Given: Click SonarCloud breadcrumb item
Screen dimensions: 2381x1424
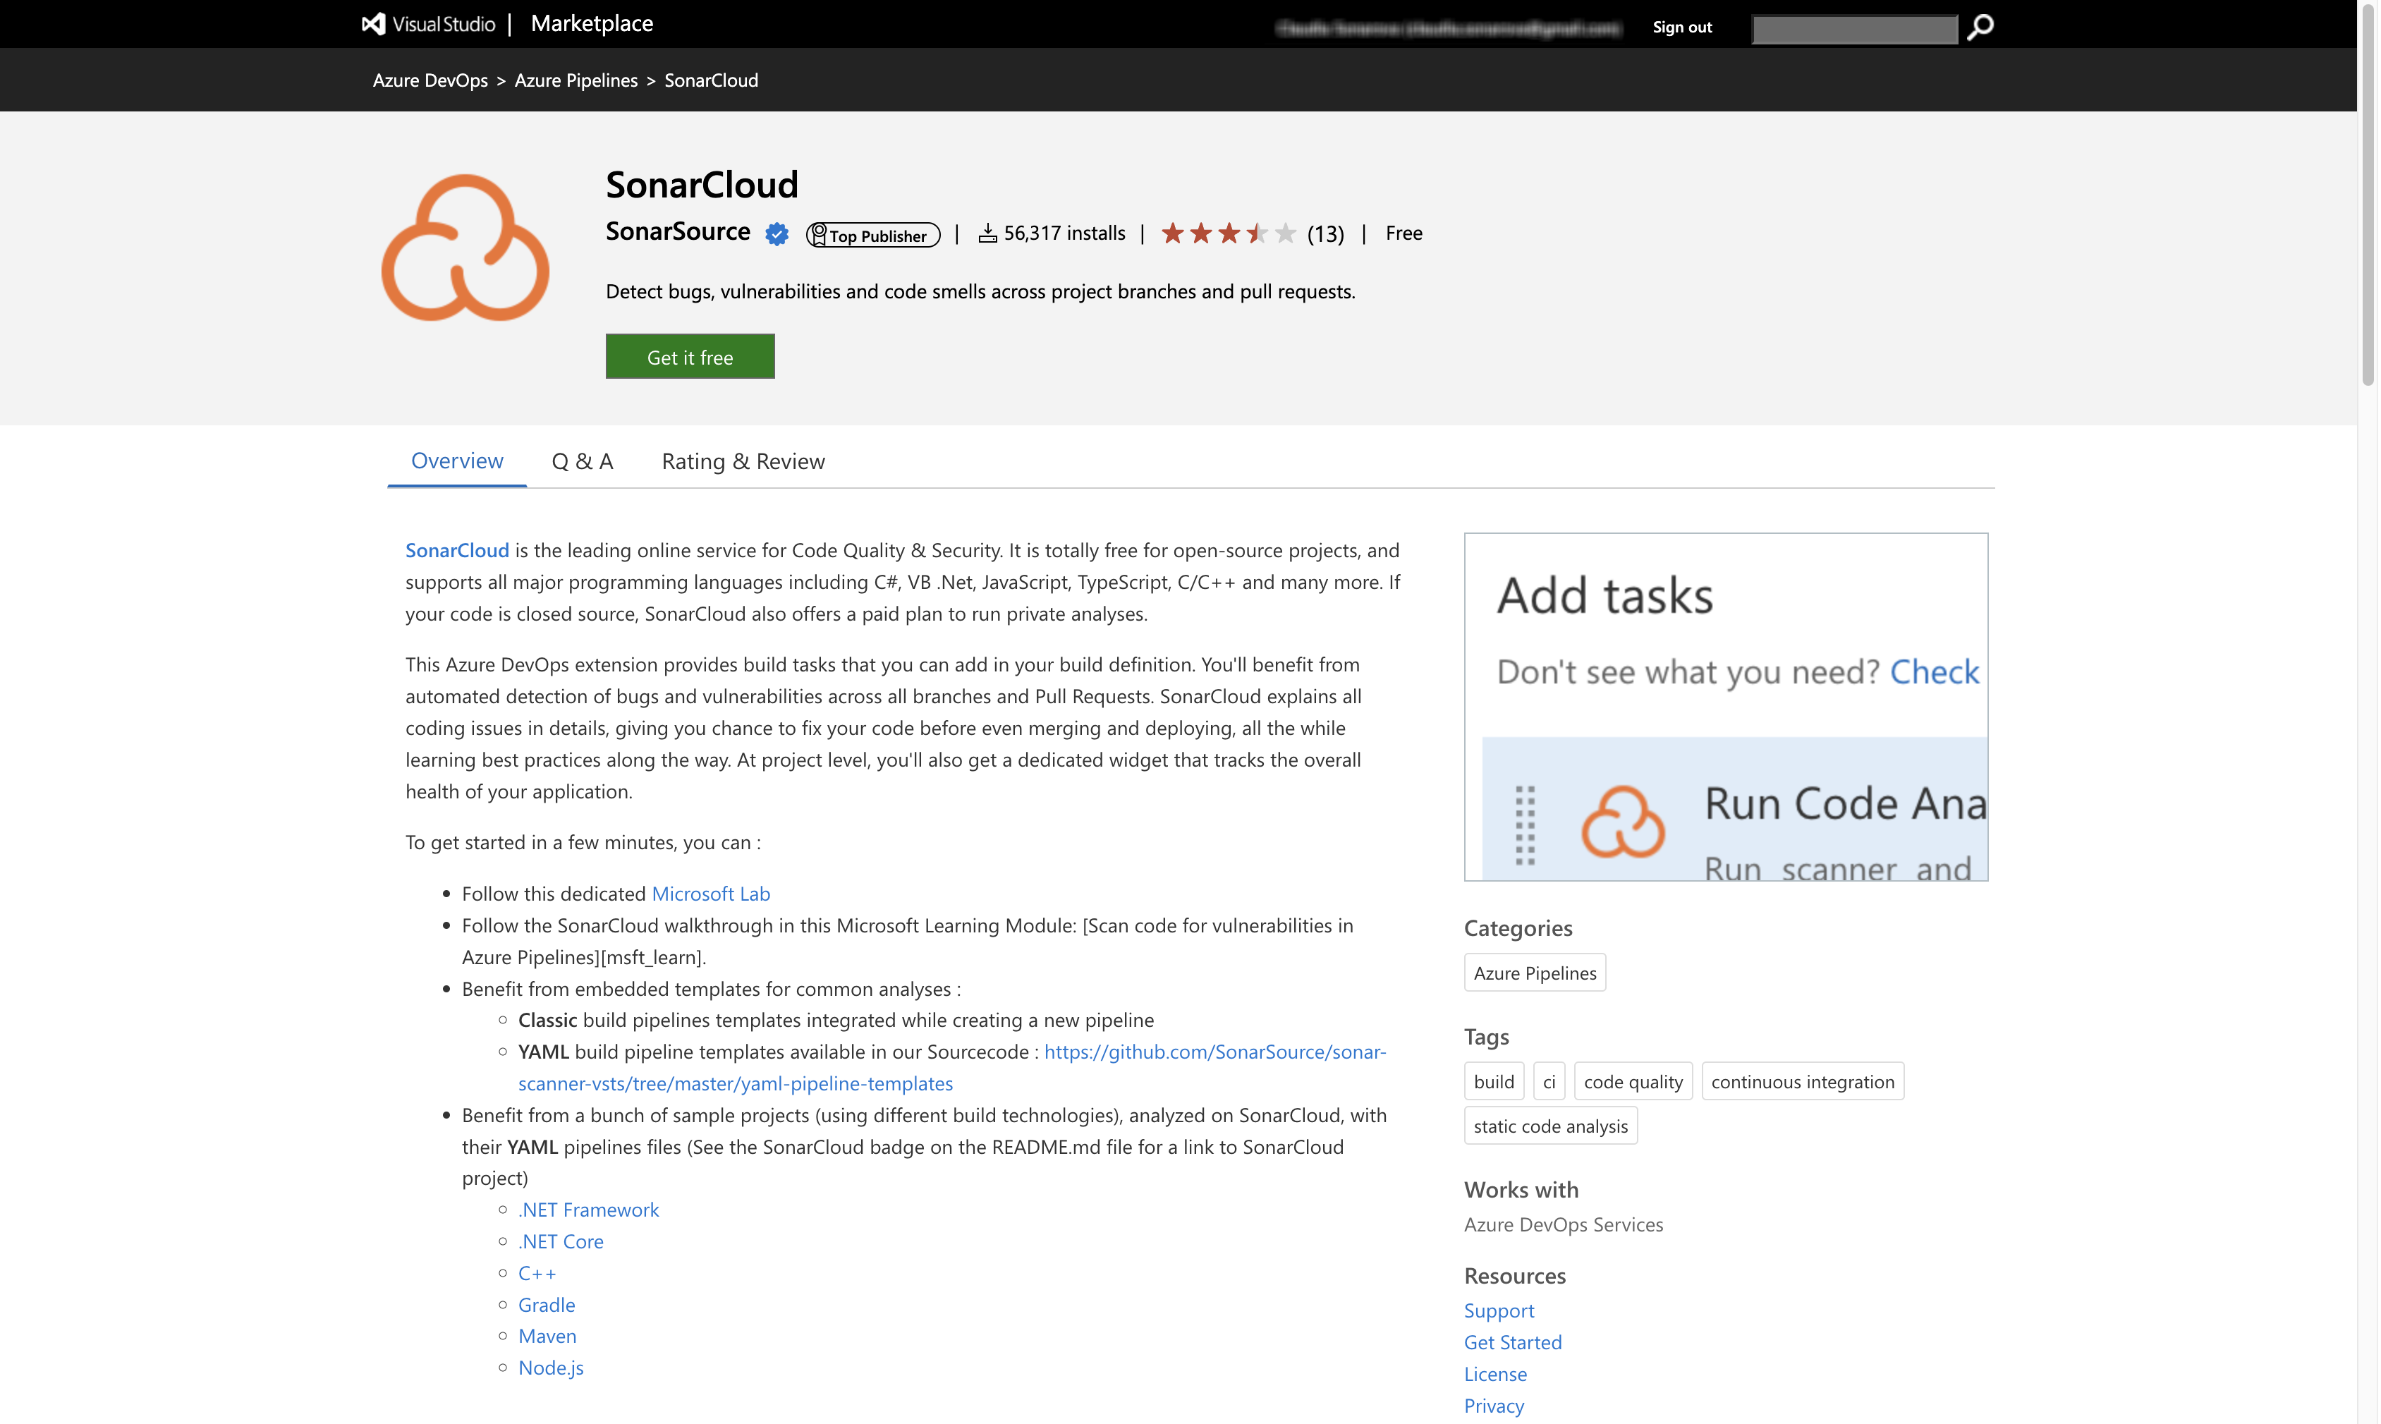Looking at the screenshot, I should click(712, 80).
